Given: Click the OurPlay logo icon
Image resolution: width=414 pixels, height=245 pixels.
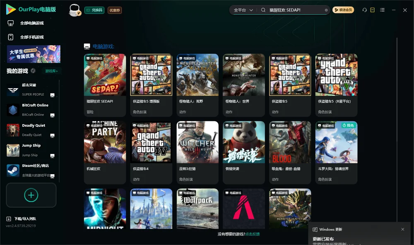Looking at the screenshot, I should point(11,9).
